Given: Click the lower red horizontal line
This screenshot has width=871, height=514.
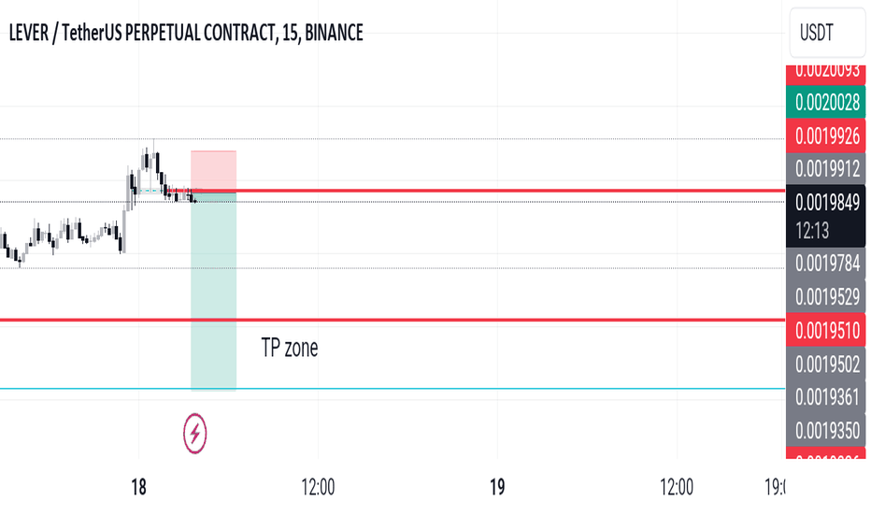Looking at the screenshot, I should tap(393, 320).
